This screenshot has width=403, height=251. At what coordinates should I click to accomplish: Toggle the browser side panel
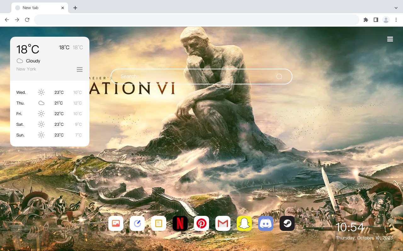coord(376,20)
